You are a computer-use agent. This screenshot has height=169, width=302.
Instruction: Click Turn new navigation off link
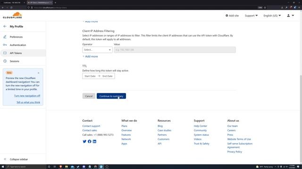(27, 96)
